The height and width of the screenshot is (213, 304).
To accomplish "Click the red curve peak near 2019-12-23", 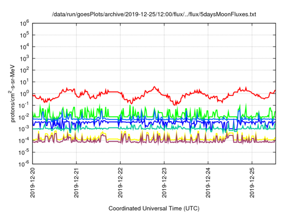I will [154, 87].
